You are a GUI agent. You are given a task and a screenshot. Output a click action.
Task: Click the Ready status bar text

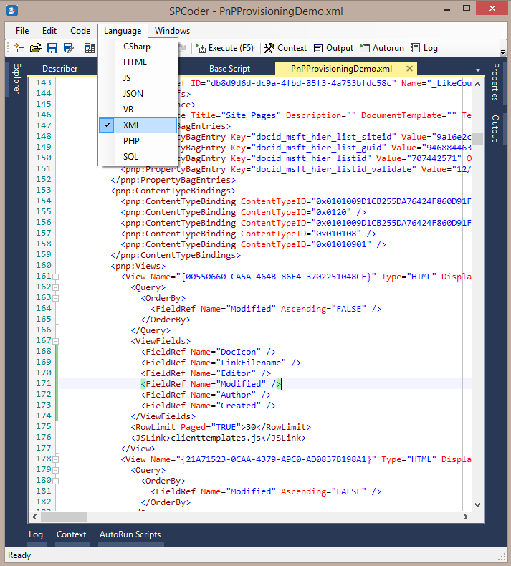click(19, 555)
